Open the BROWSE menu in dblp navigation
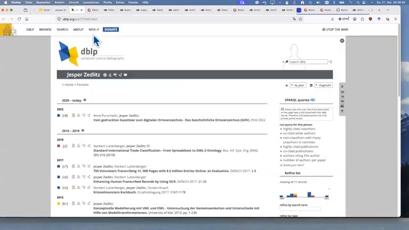 click(45, 29)
